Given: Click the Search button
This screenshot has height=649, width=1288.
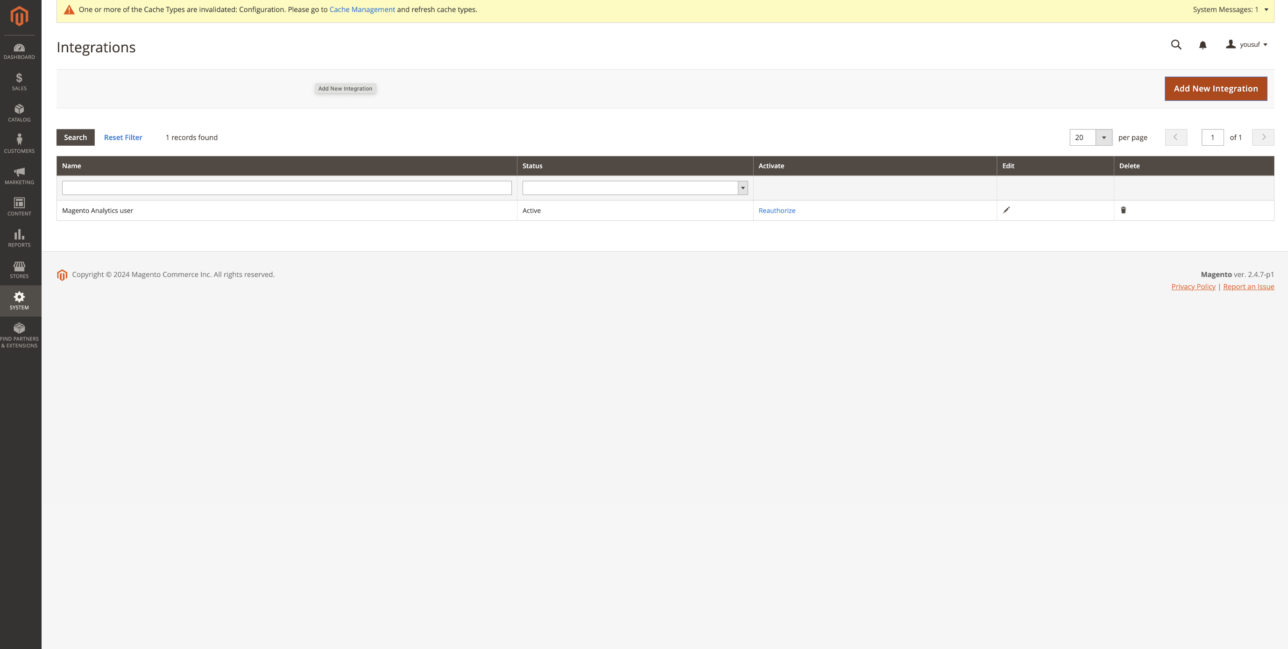Looking at the screenshot, I should tap(76, 137).
